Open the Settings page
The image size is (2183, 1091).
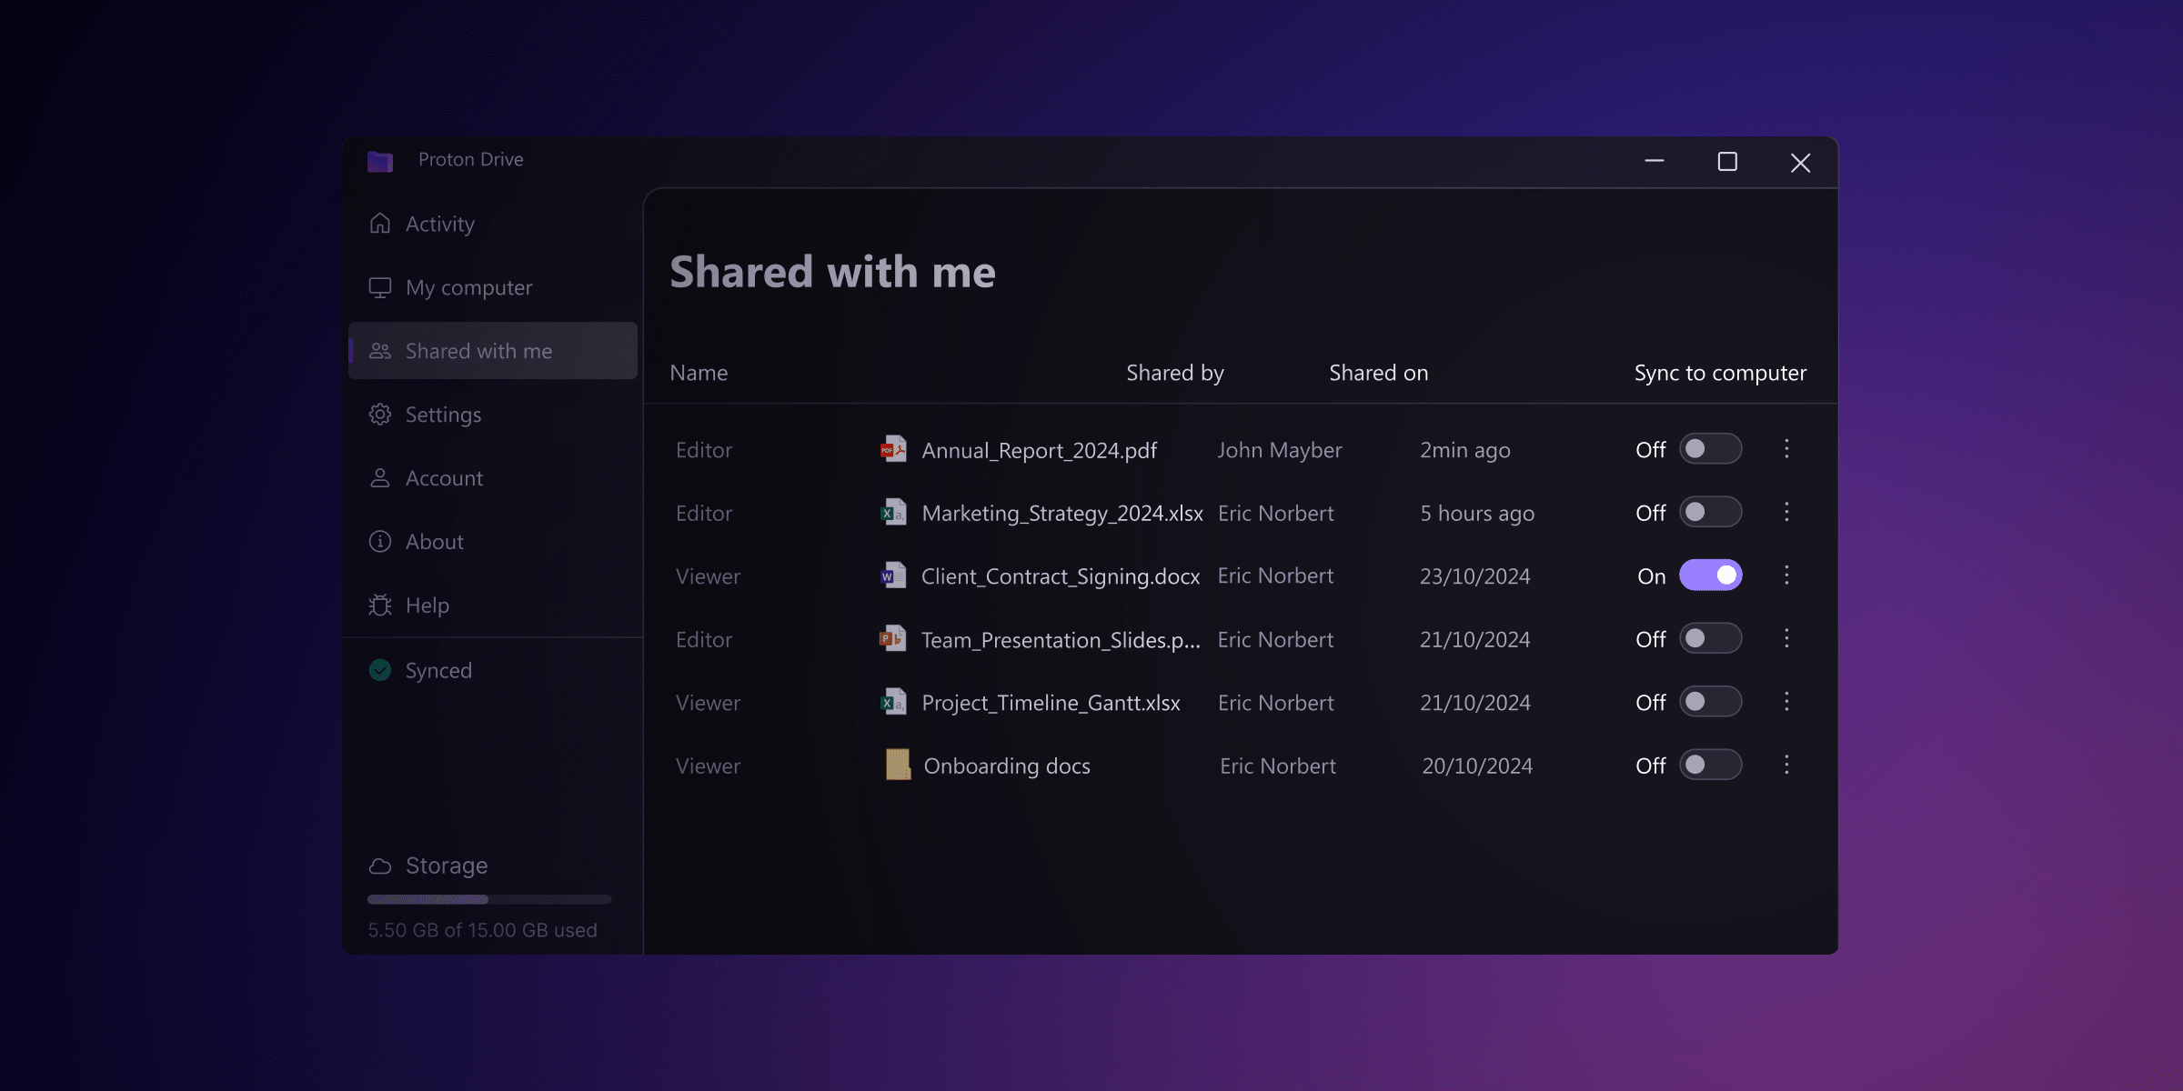(x=442, y=415)
